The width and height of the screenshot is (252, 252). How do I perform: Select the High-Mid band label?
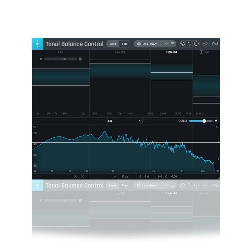point(171,52)
